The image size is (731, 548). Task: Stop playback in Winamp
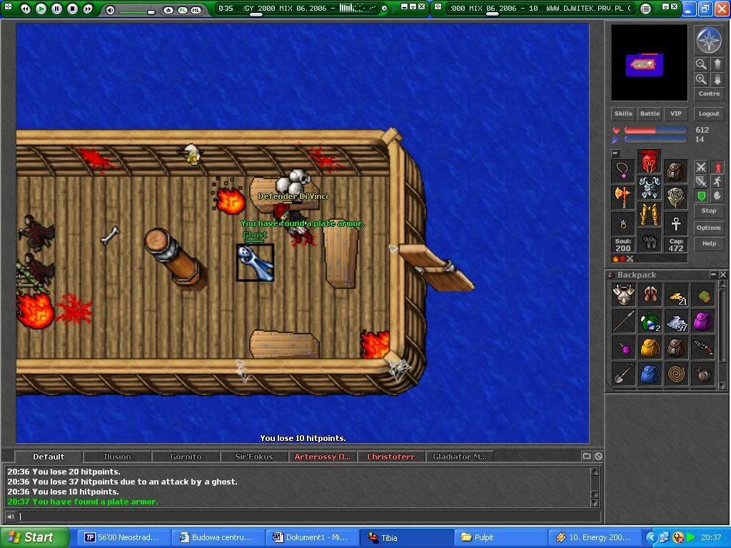point(72,9)
